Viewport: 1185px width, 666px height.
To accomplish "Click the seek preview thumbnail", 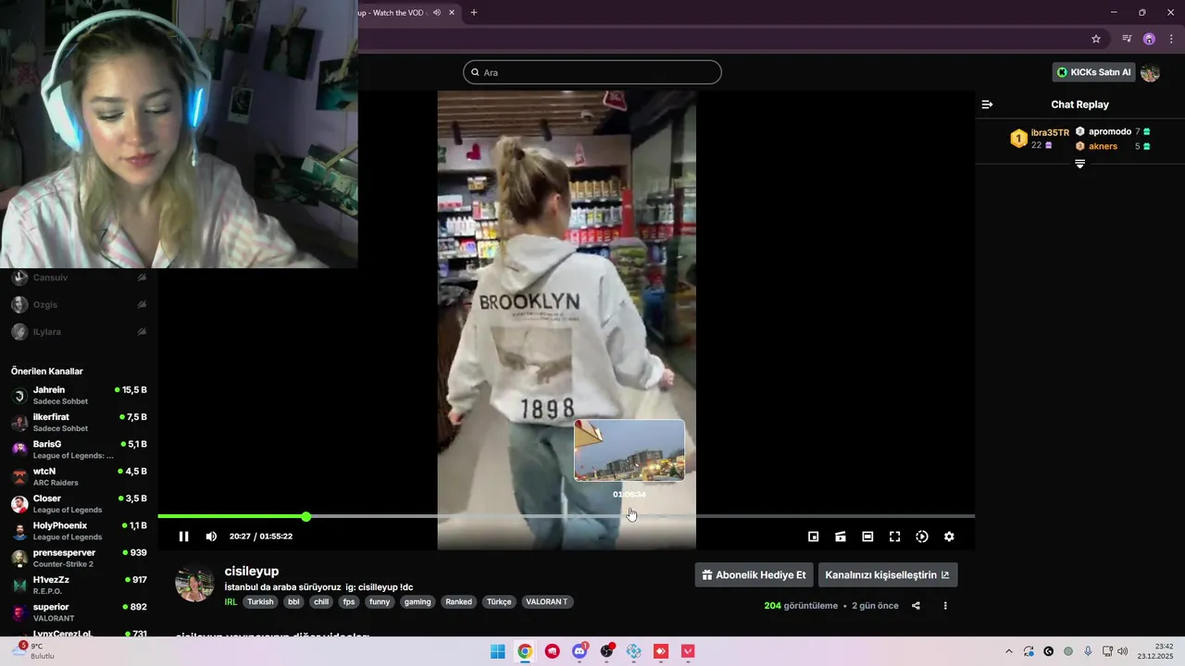I will 630,450.
